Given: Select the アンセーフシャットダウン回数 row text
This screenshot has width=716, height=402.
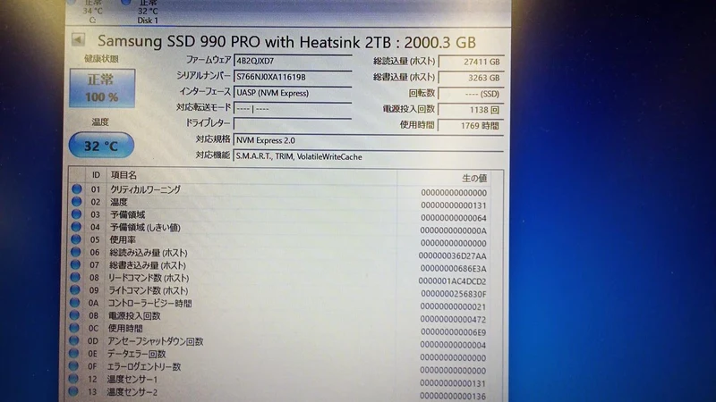Looking at the screenshot, I should pyautogui.click(x=155, y=341).
